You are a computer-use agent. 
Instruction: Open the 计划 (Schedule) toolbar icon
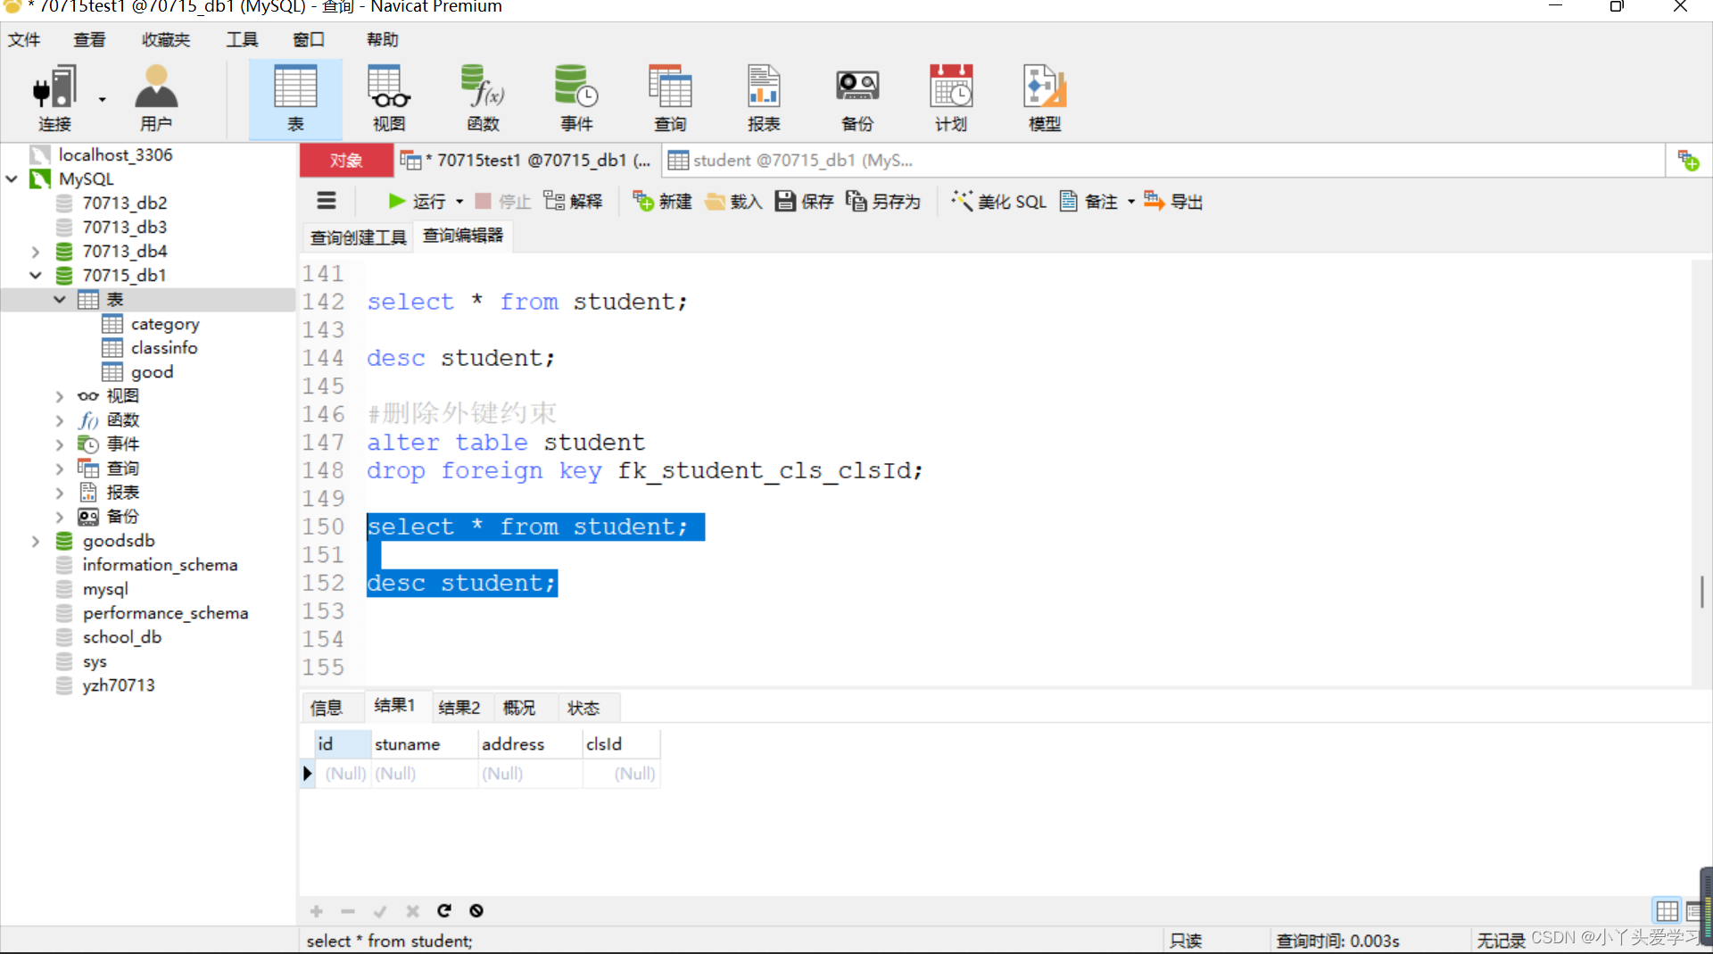(x=951, y=98)
